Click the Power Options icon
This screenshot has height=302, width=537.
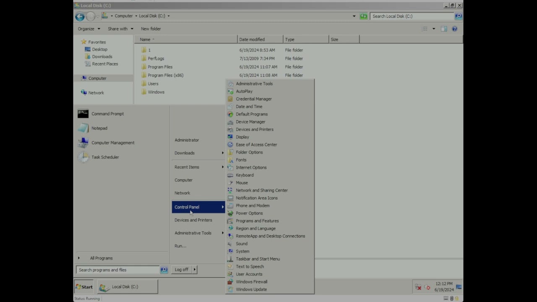point(230,213)
